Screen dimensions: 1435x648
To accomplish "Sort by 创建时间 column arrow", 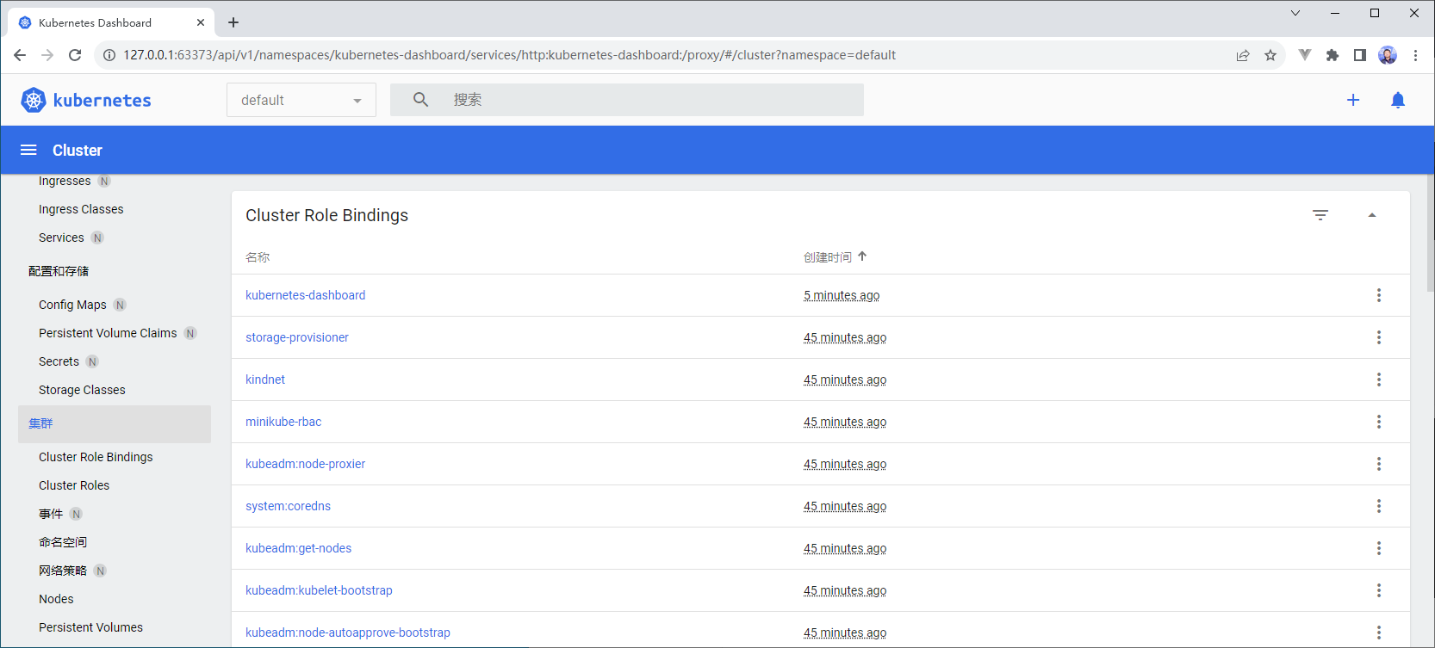I will point(862,256).
